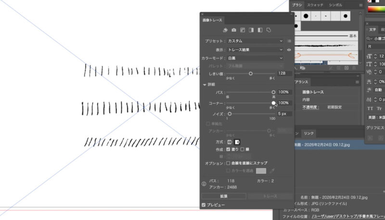
Task: Apply the Black and White preset icon
Action: pyautogui.click(x=260, y=30)
